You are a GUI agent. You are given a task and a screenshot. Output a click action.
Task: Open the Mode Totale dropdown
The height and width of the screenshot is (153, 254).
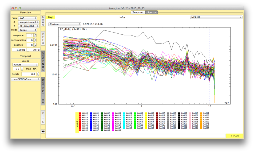click(x=27, y=30)
